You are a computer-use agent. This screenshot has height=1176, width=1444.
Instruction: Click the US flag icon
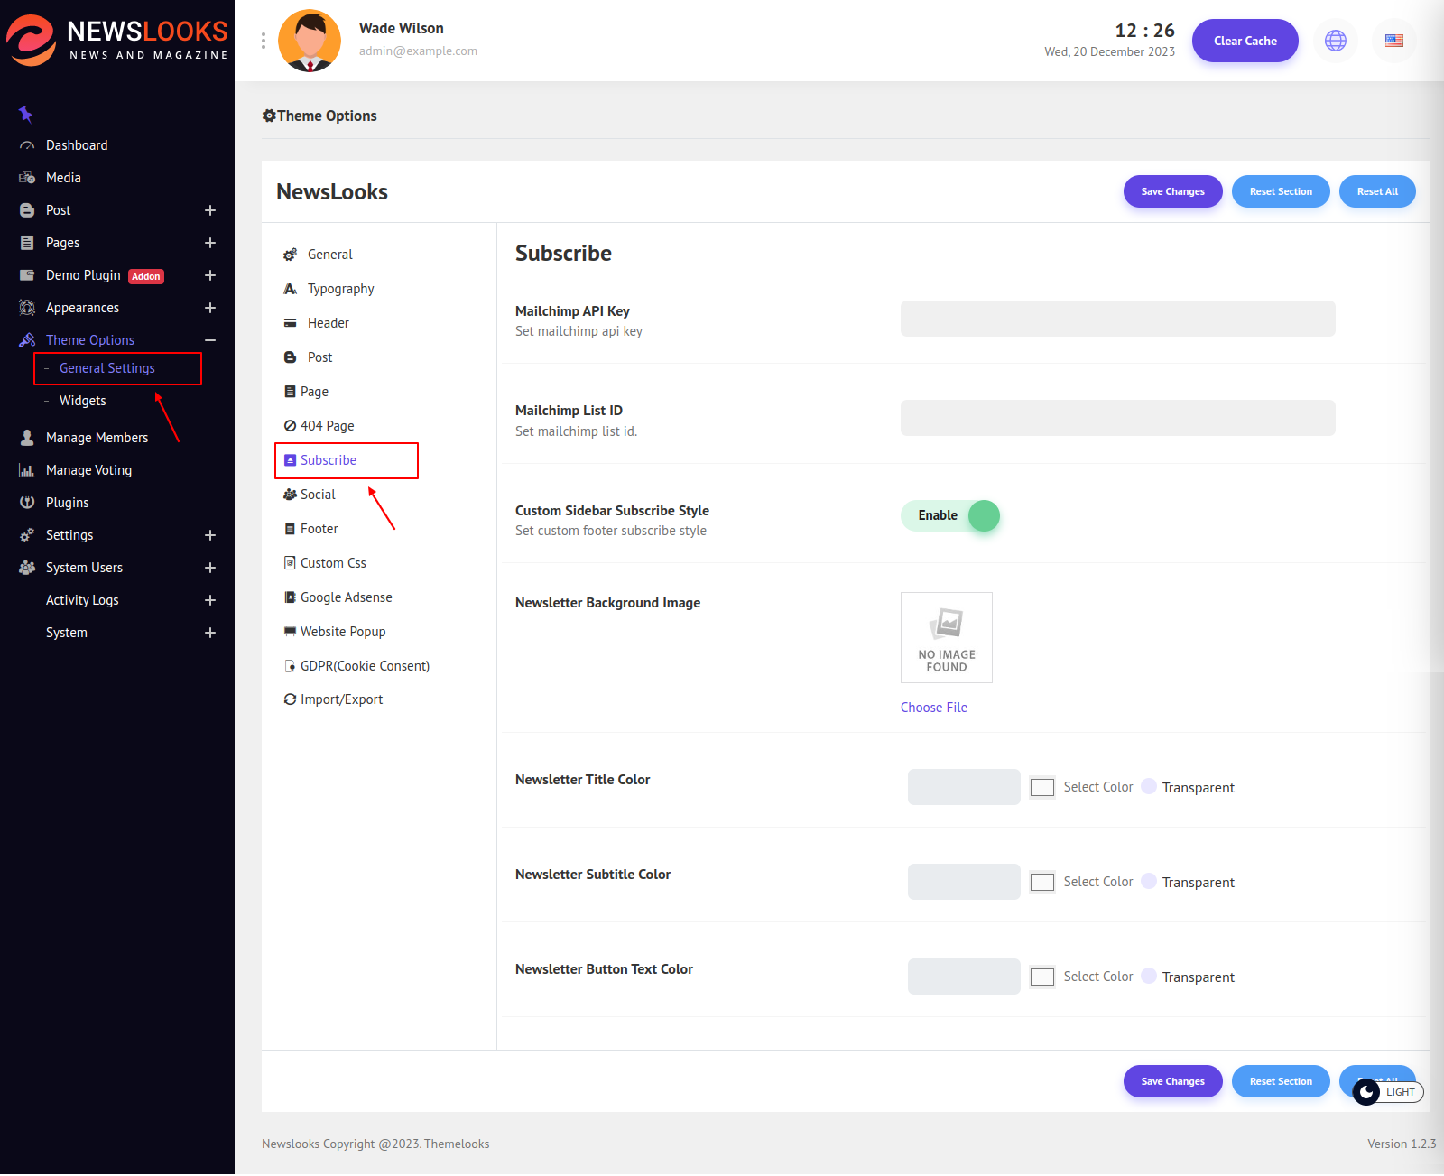[x=1393, y=41]
